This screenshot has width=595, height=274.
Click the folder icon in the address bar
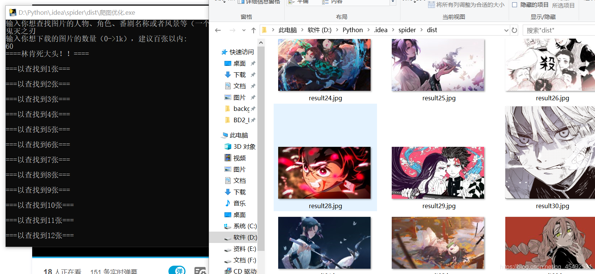(264, 30)
